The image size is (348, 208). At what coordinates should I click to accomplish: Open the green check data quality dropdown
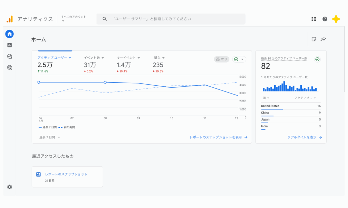click(239, 59)
